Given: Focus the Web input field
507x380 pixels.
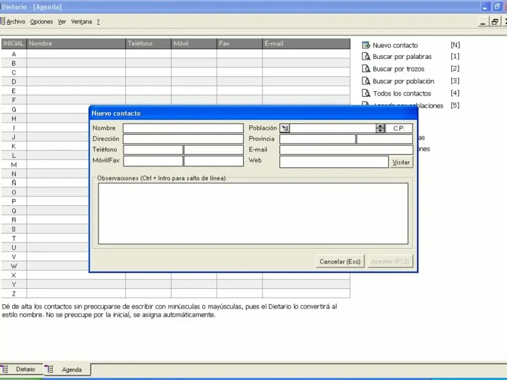Looking at the screenshot, I should pos(334,162).
